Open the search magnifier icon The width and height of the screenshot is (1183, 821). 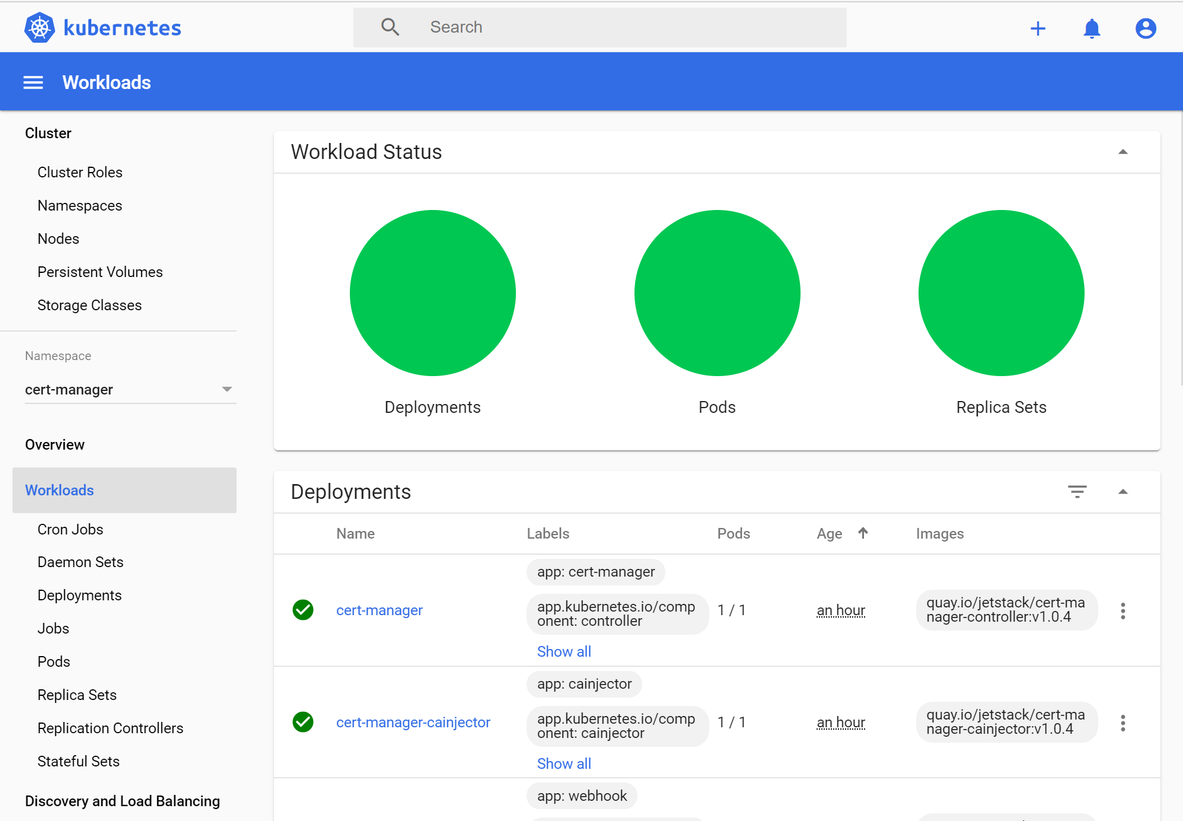point(390,27)
